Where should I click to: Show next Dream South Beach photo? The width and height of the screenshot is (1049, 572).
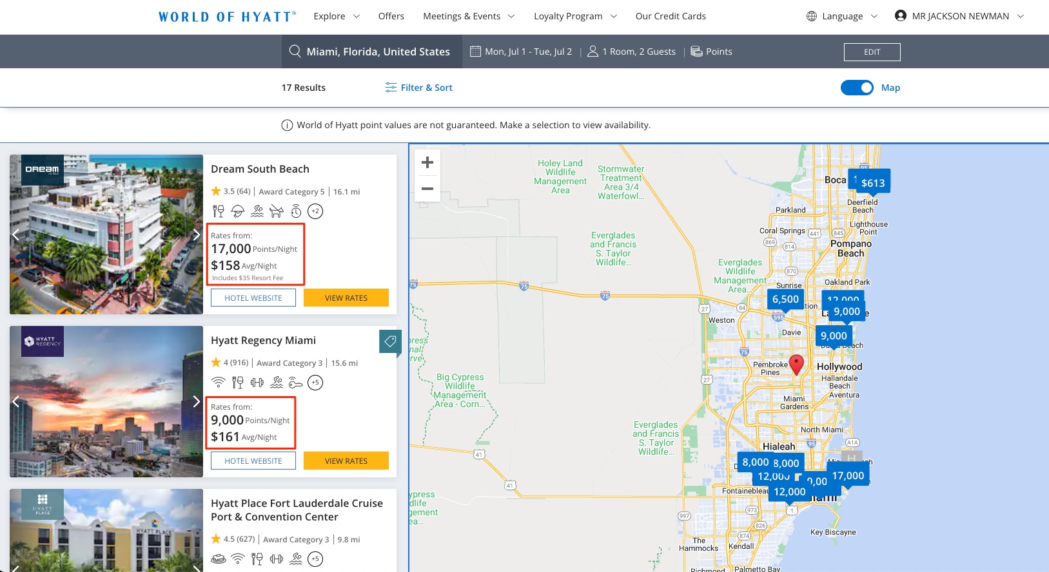[196, 234]
